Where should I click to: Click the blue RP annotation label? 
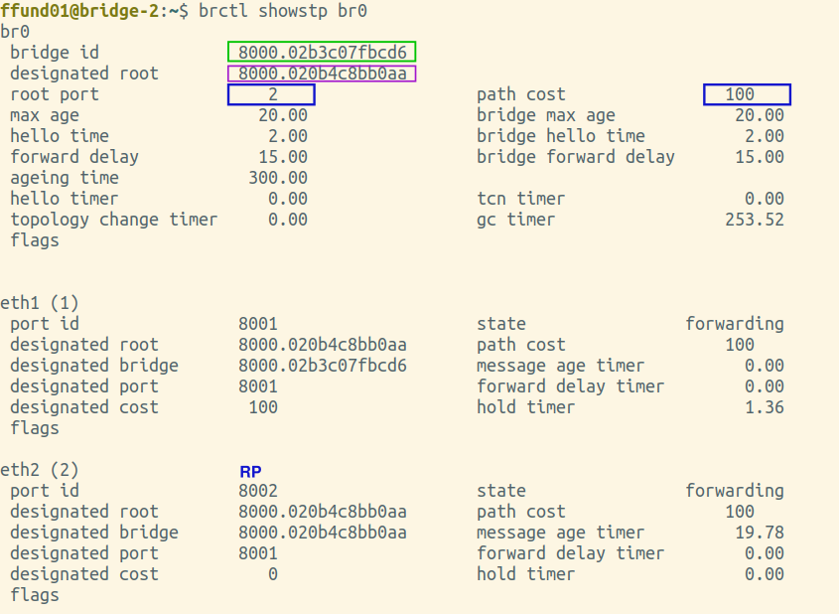coord(250,472)
